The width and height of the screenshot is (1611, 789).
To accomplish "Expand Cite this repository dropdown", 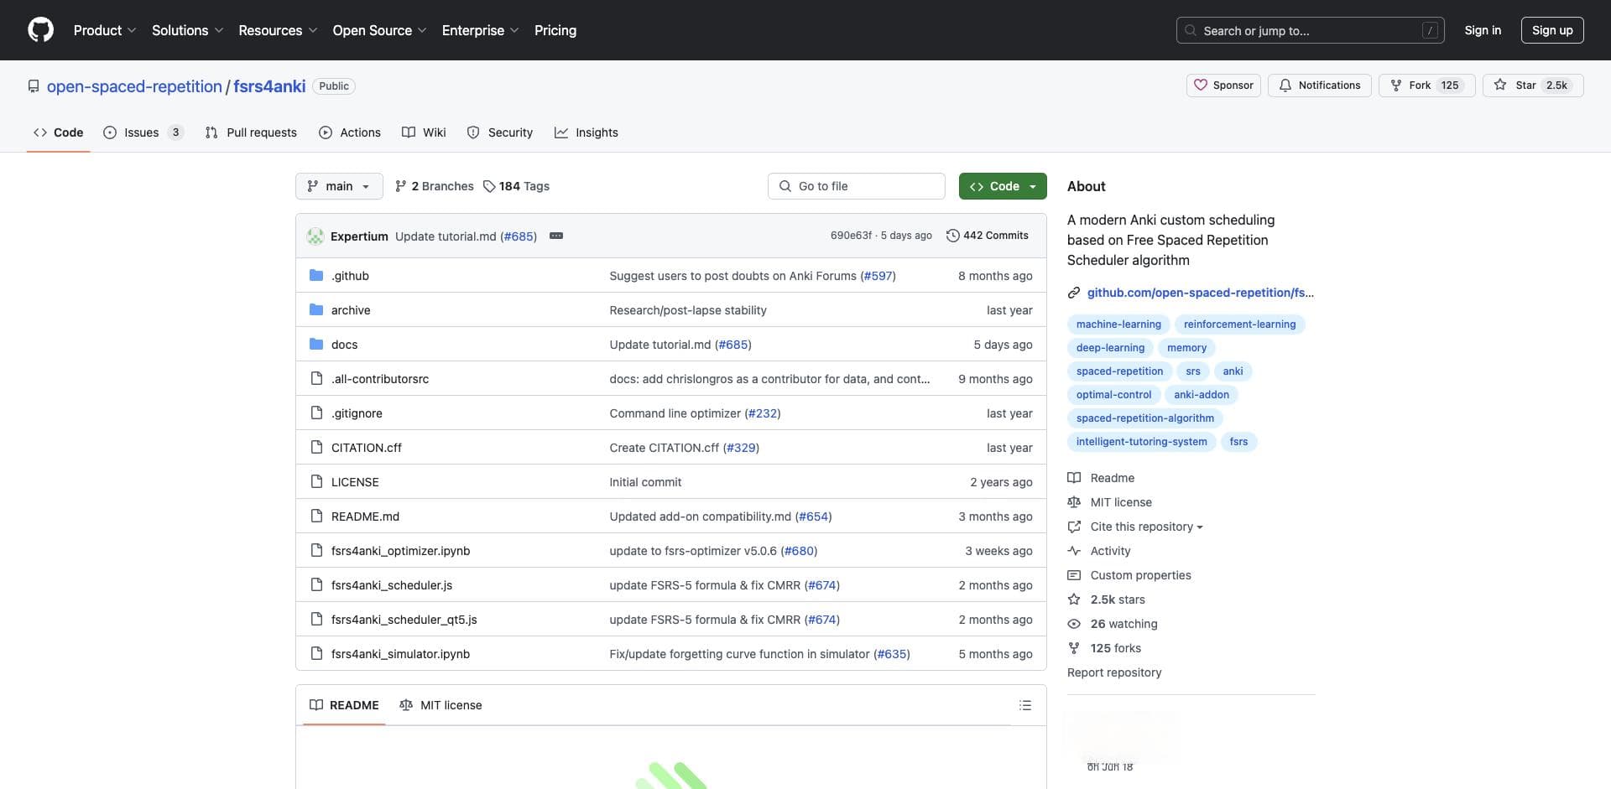I will [x=1146, y=527].
